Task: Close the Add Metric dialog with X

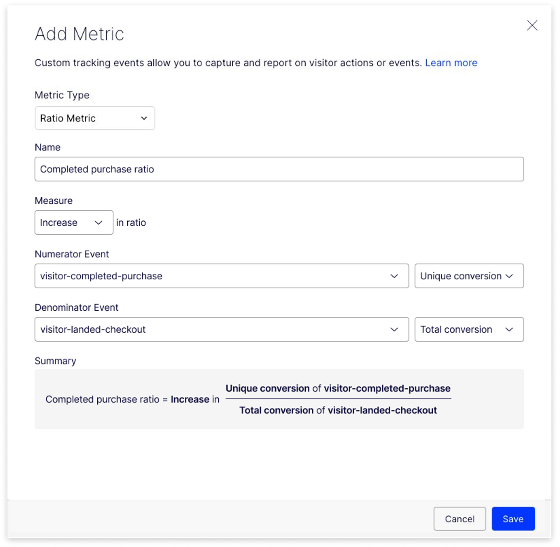Action: point(532,26)
